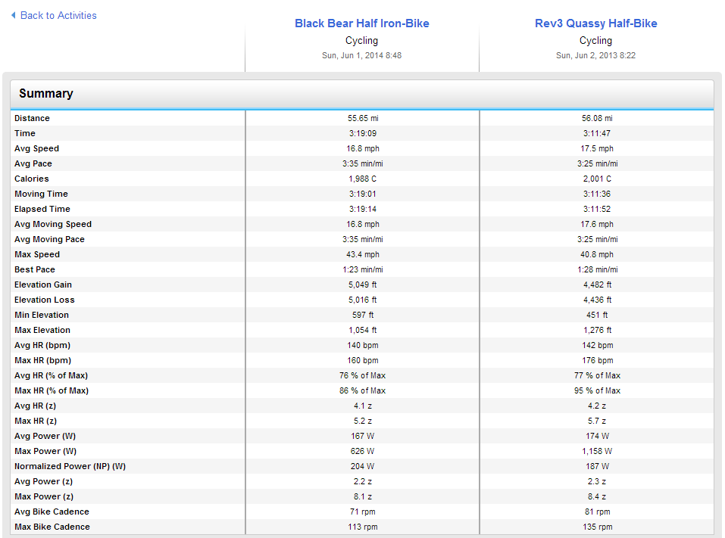Select the Avg Bike Cadence row label

coord(52,512)
